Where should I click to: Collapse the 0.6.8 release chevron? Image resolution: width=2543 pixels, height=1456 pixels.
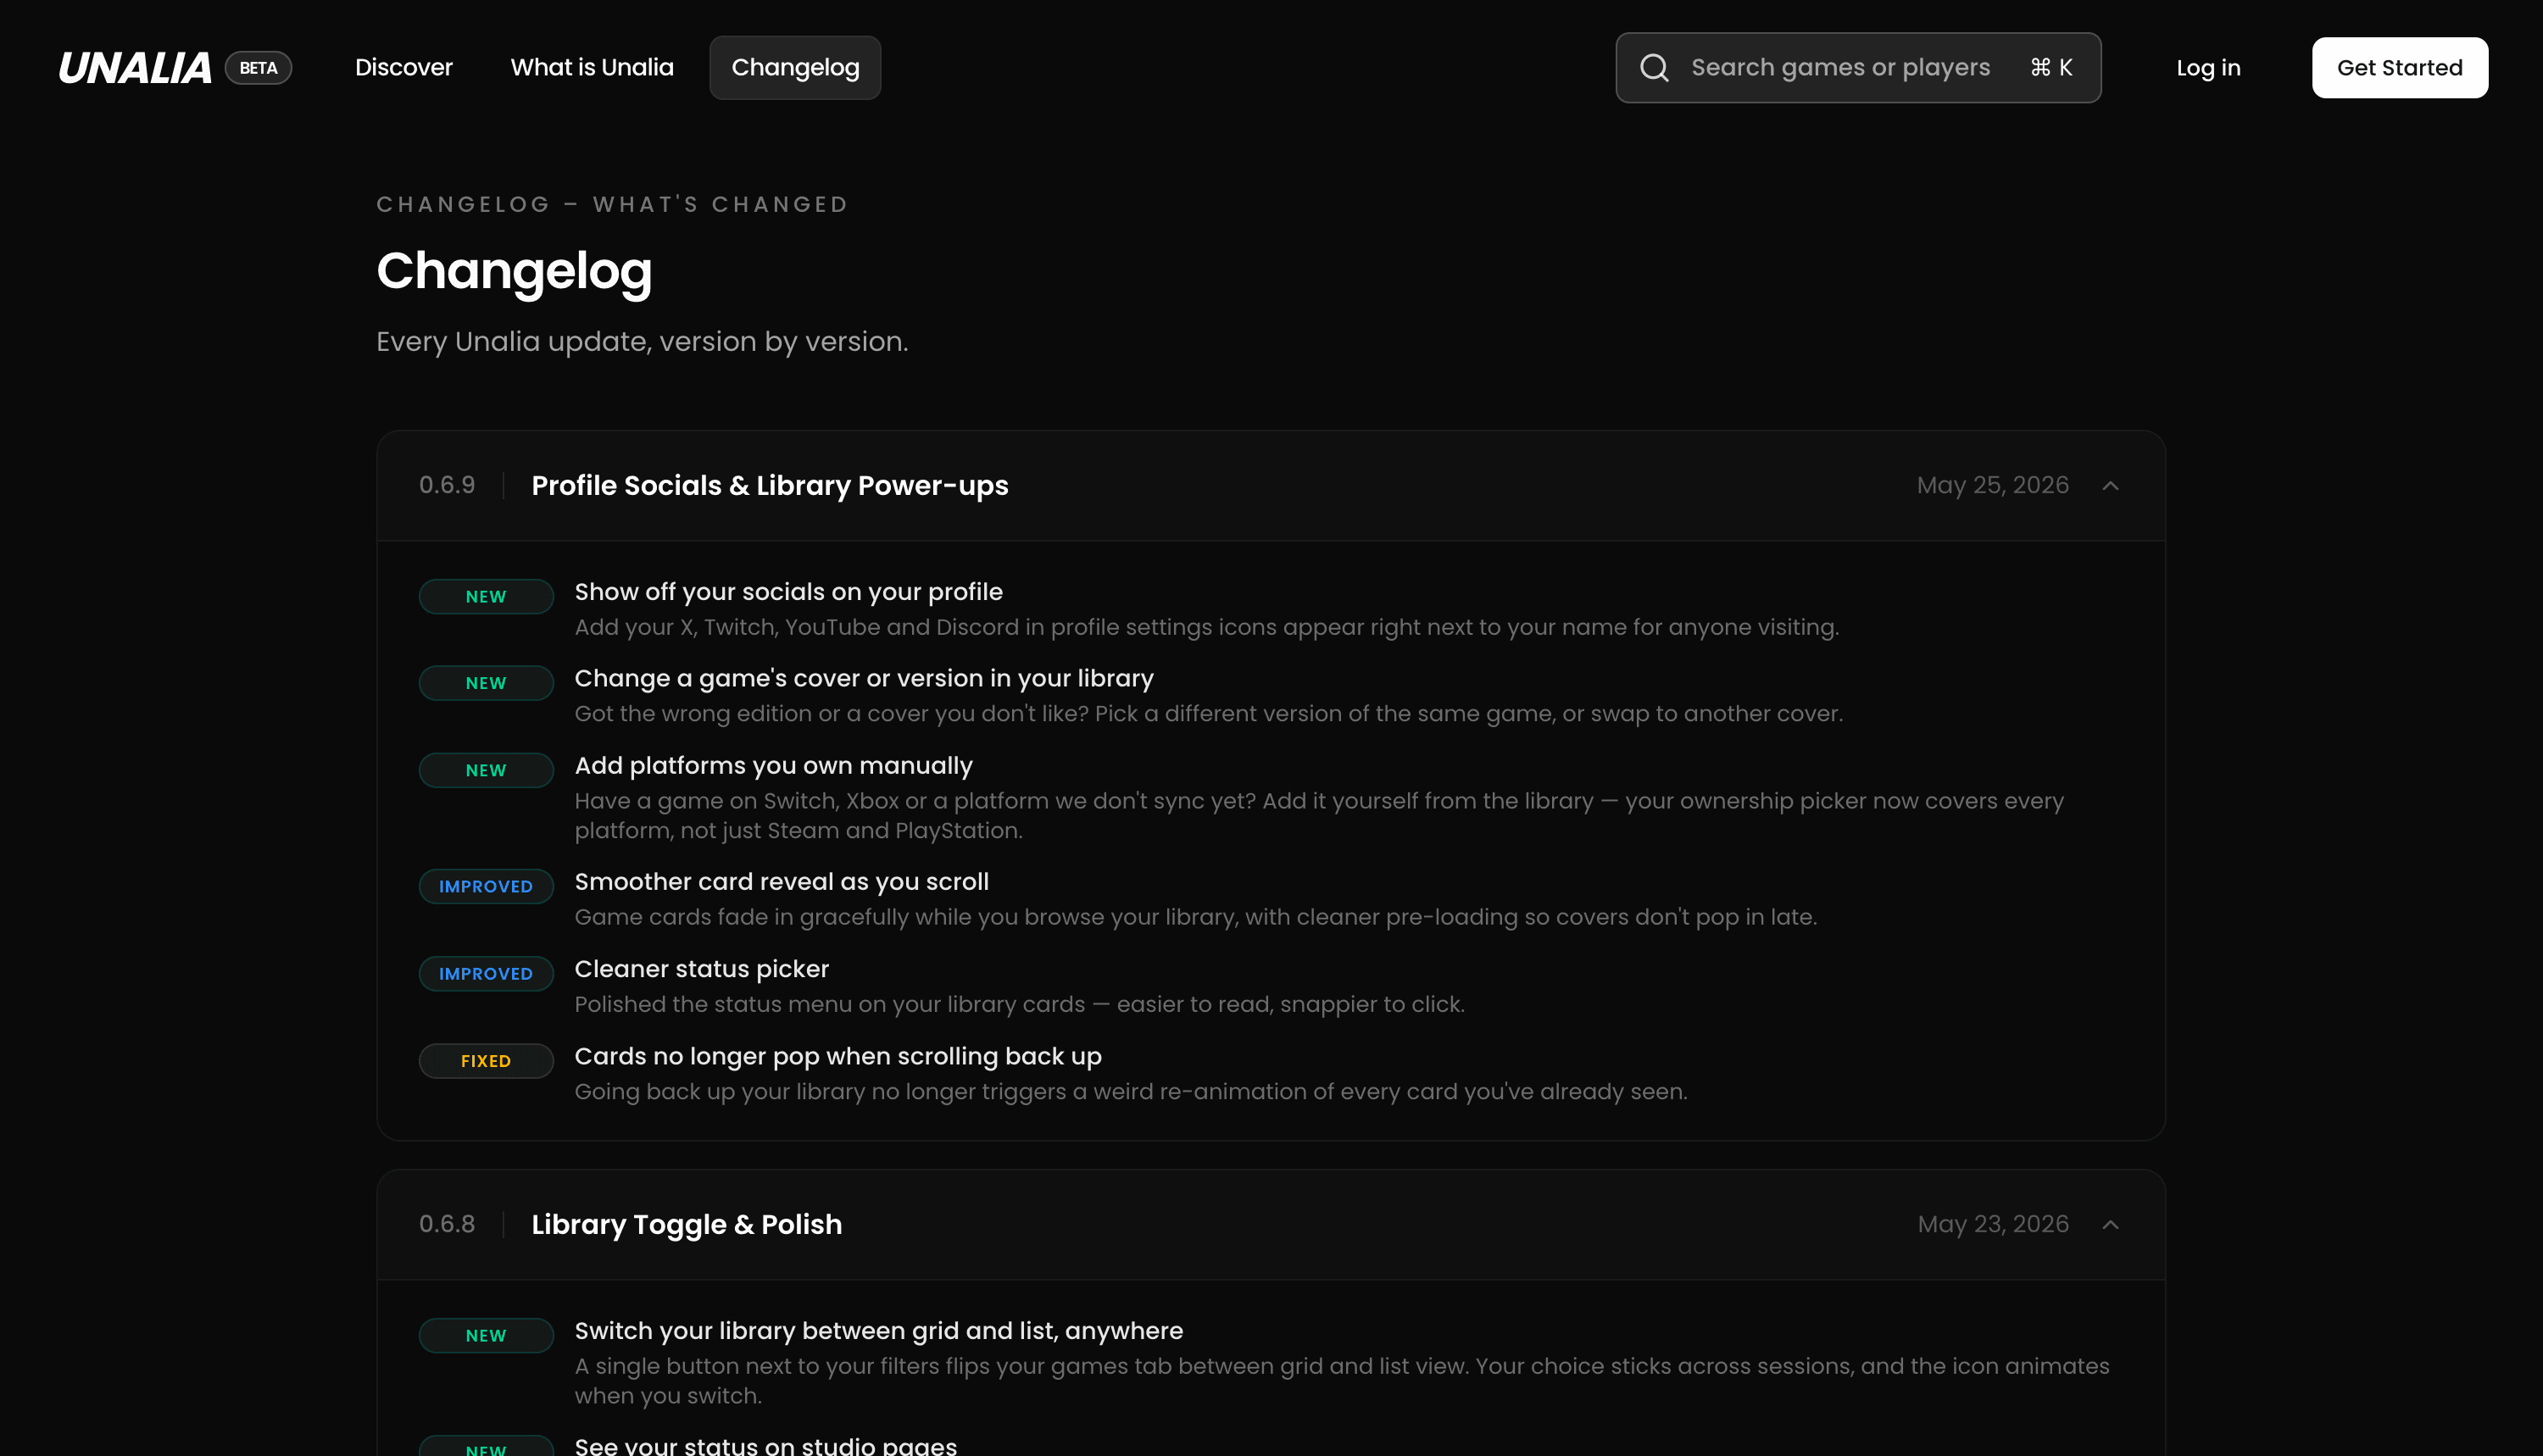pyautogui.click(x=2110, y=1225)
